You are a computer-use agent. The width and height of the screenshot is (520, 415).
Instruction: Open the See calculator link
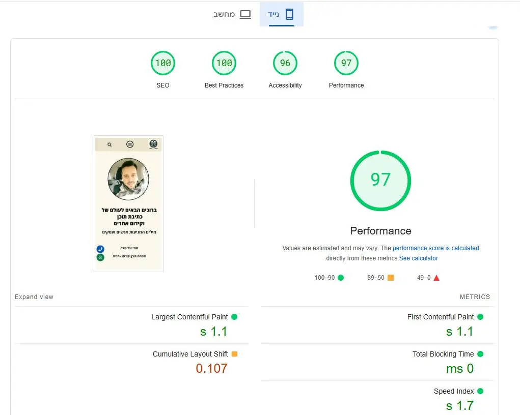418,258
